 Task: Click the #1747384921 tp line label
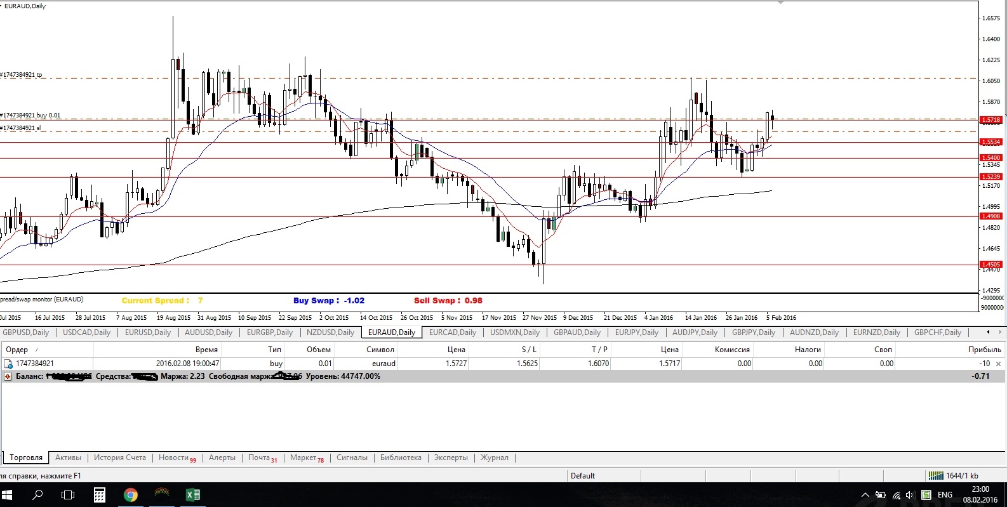(x=21, y=75)
